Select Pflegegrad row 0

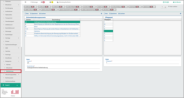[109, 29]
